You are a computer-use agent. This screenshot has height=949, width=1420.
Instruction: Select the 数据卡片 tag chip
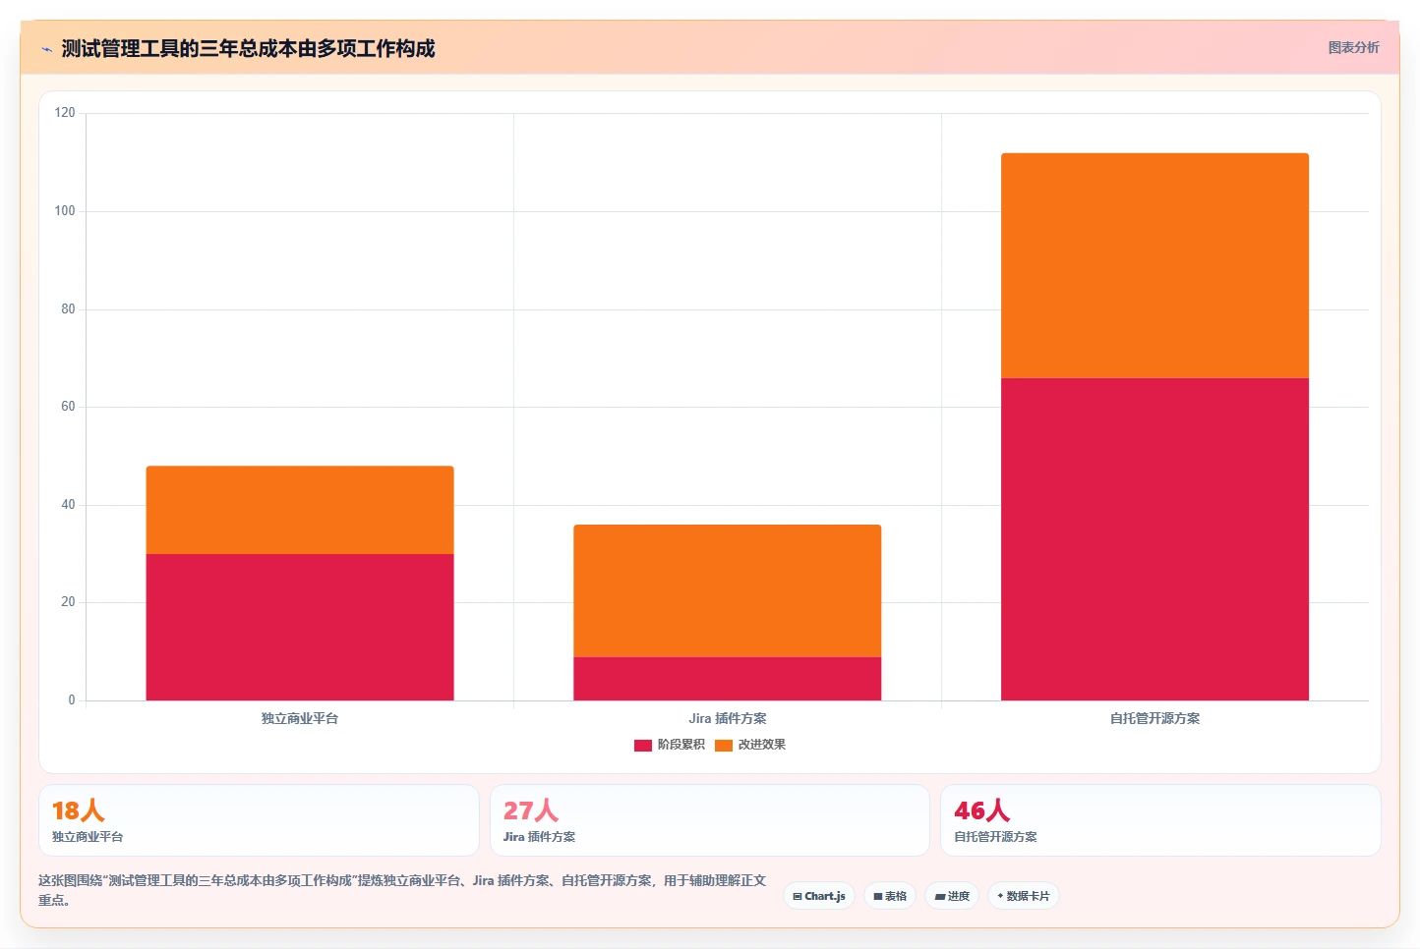coord(1023,896)
